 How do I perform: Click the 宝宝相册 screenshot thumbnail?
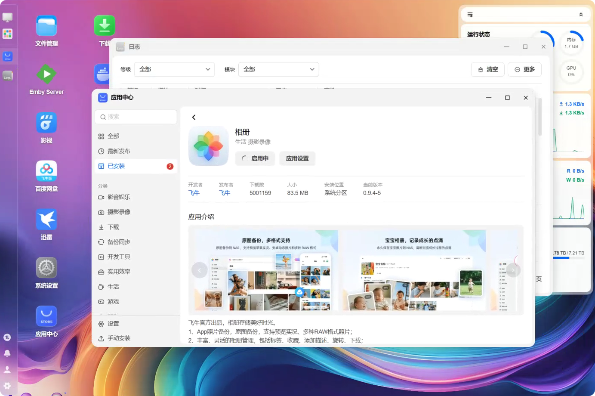414,270
